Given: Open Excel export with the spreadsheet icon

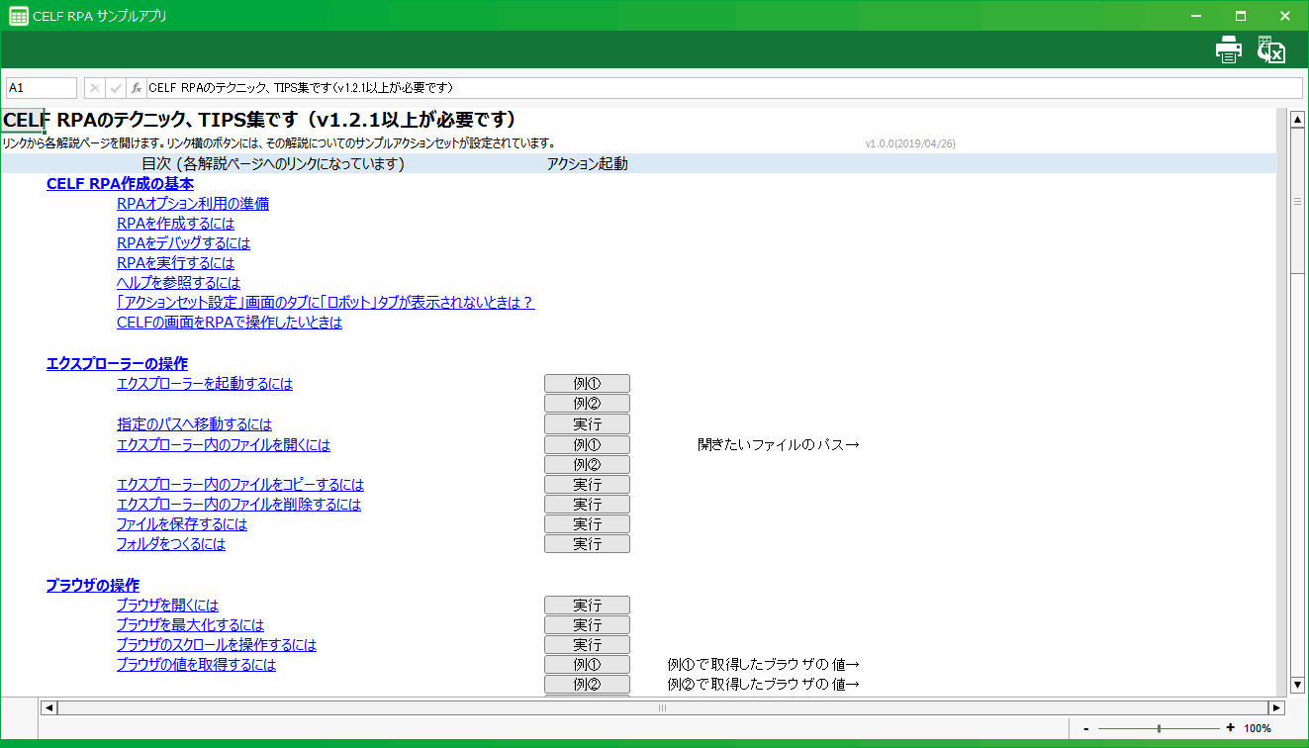Looking at the screenshot, I should [x=1271, y=47].
